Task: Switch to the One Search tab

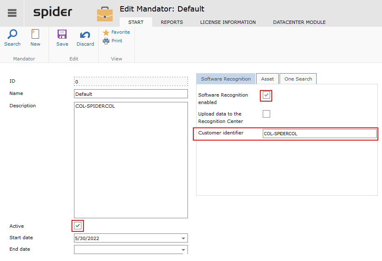Action: 298,79
